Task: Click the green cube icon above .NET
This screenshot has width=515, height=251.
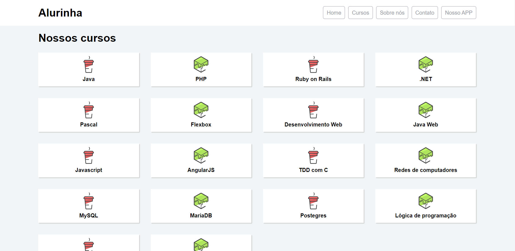Action: pyautogui.click(x=426, y=64)
